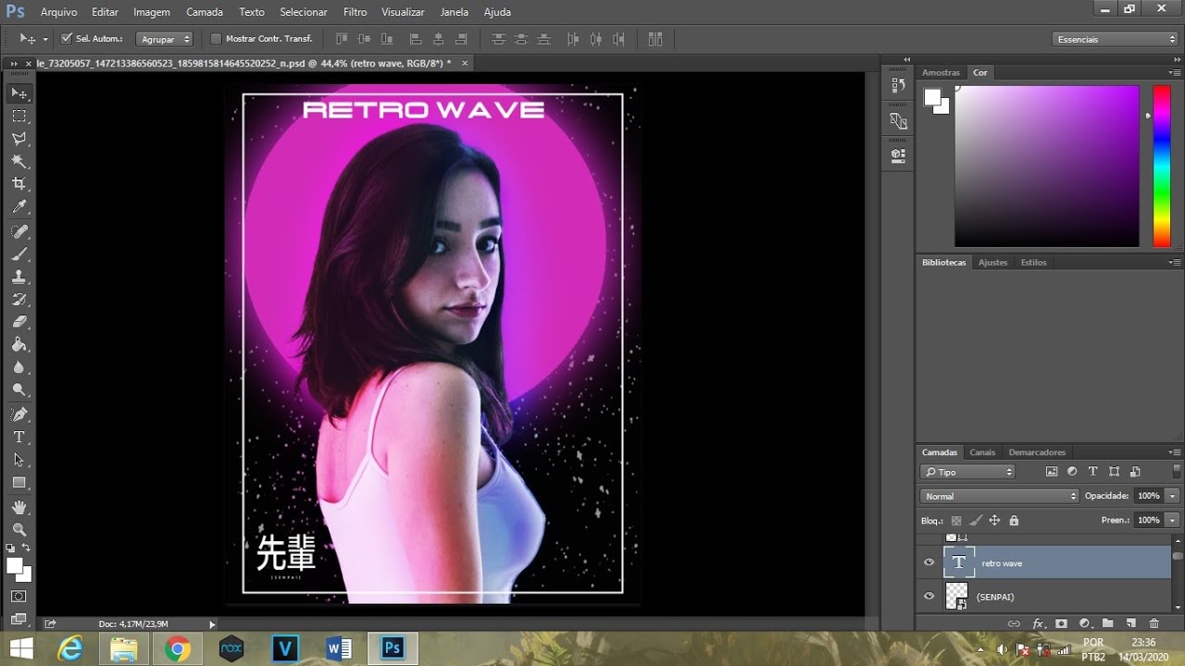Select the History Brush tool
The width and height of the screenshot is (1185, 666).
point(19,300)
